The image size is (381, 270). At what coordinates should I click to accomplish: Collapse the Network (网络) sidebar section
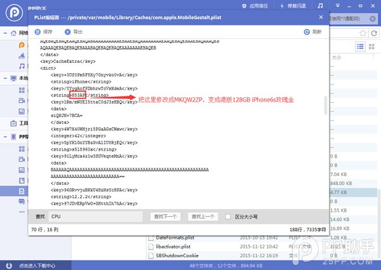pos(5,33)
